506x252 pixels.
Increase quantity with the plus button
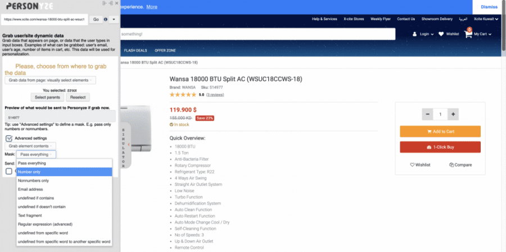(x=453, y=114)
